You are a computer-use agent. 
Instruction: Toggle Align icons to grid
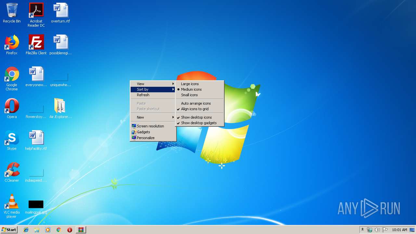200,109
